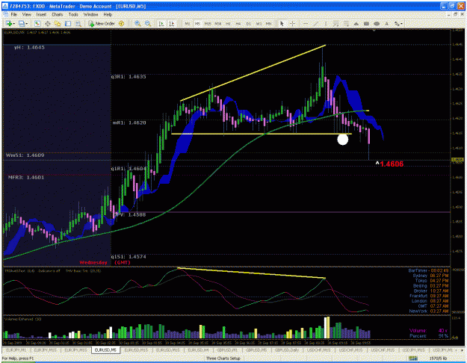Open the Help menu
The image size is (467, 363).
(108, 14)
